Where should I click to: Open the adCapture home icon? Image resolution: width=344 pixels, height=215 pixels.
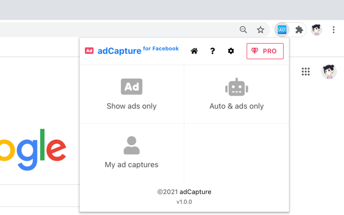[x=194, y=51]
